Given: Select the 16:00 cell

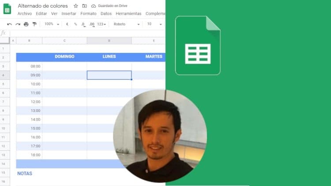Looking at the screenshot, I should pos(29,137).
